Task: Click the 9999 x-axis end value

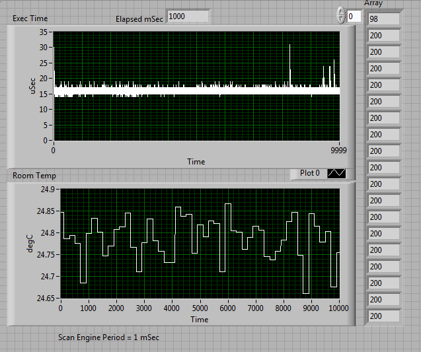Action: pyautogui.click(x=338, y=151)
